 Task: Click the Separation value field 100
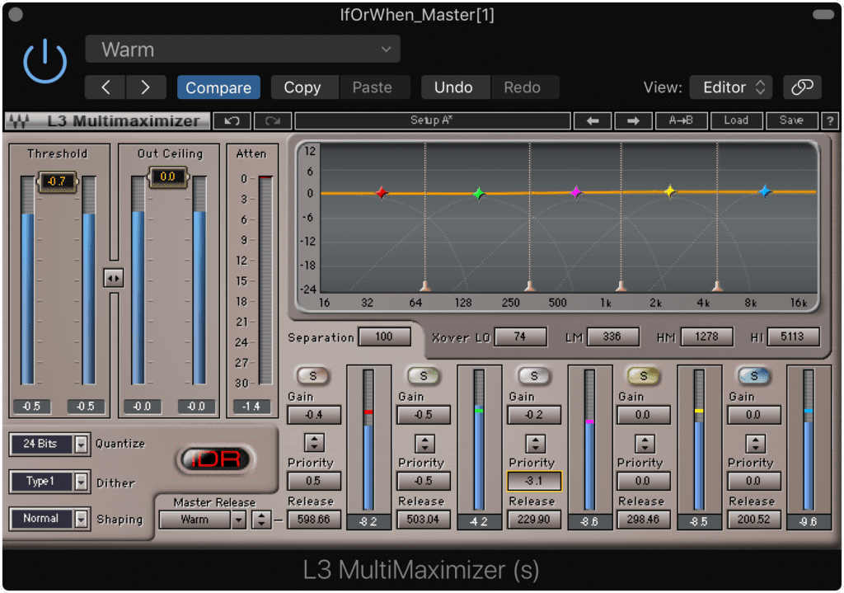click(x=384, y=337)
